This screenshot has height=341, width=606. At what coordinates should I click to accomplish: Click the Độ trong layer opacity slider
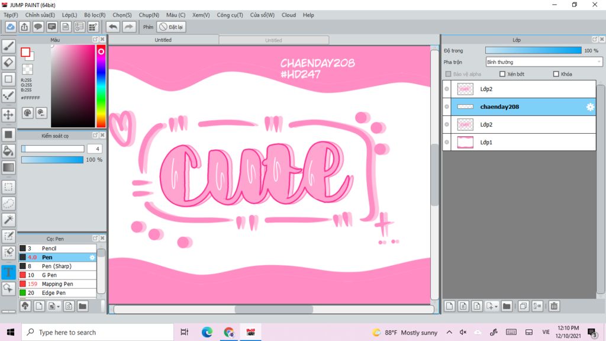tap(533, 50)
